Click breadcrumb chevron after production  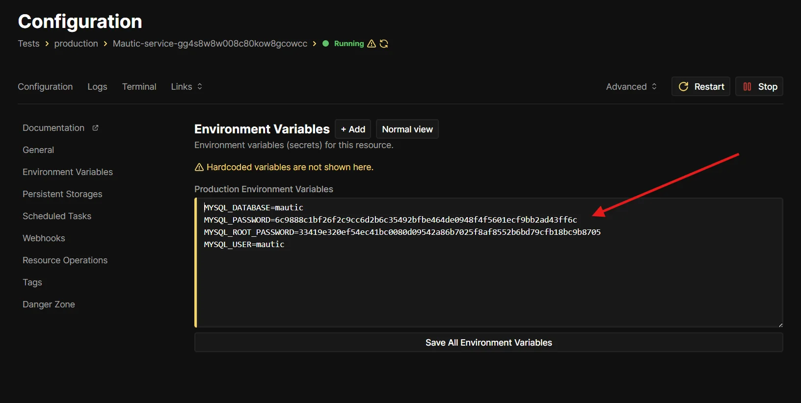[105, 44]
